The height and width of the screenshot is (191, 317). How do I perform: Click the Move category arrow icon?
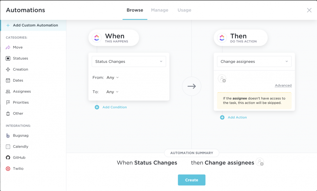pos(8,47)
